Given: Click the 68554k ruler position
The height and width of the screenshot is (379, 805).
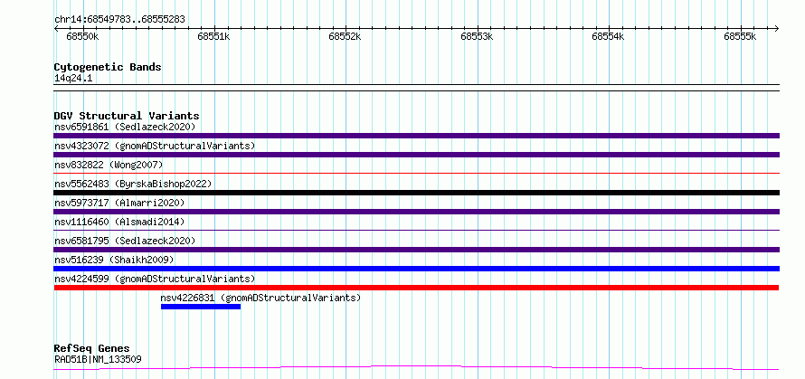Looking at the screenshot, I should pyautogui.click(x=609, y=36).
